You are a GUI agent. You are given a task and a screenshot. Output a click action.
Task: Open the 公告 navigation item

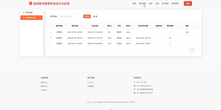[157, 4]
